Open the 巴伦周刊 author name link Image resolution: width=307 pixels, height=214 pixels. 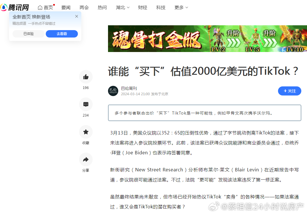point(129,88)
